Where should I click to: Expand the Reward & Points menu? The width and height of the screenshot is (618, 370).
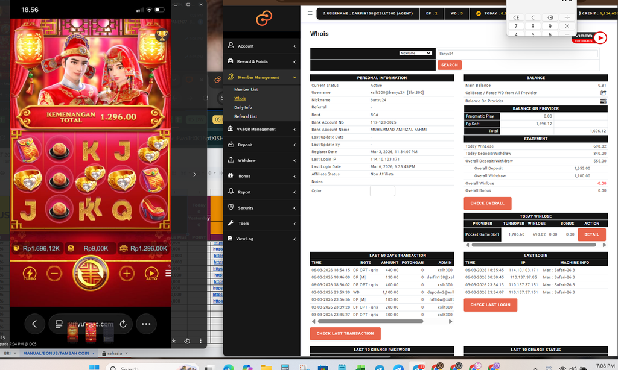(261, 61)
